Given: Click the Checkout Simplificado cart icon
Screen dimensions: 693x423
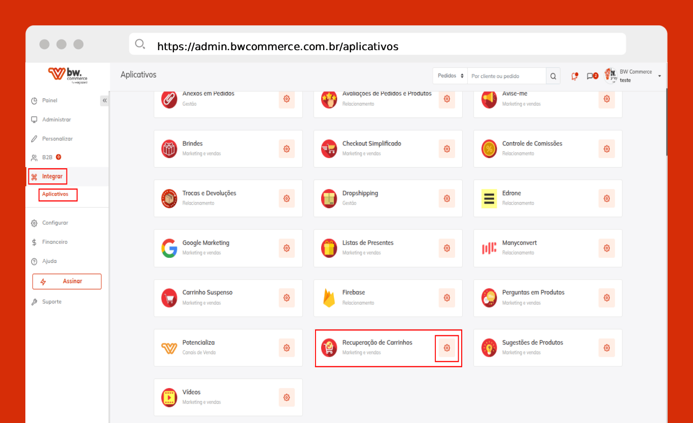Looking at the screenshot, I should [x=329, y=149].
